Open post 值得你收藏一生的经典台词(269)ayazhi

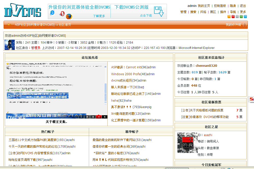tap(119, 147)
